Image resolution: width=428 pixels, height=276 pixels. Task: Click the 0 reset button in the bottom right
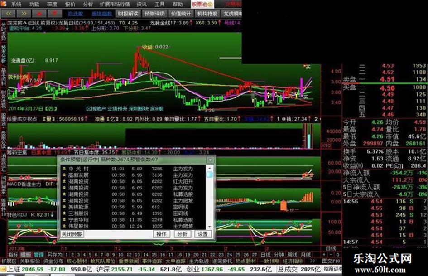pyautogui.click(x=338, y=254)
